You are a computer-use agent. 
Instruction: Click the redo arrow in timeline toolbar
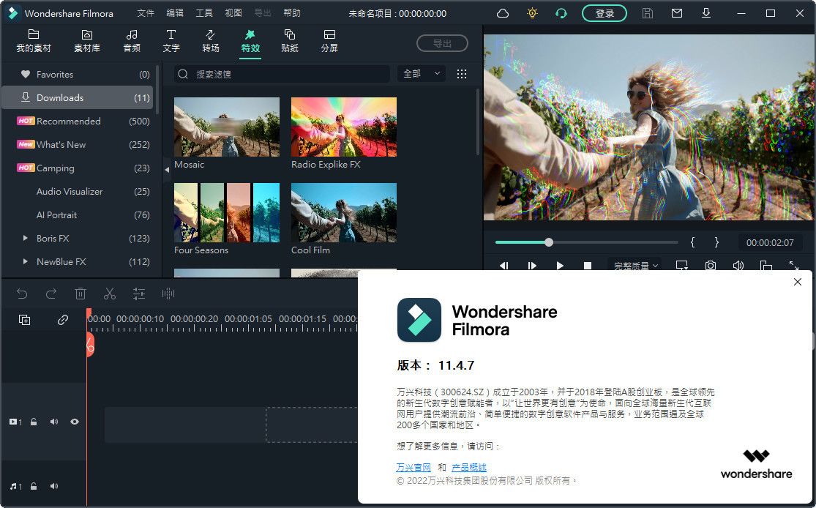(x=51, y=294)
